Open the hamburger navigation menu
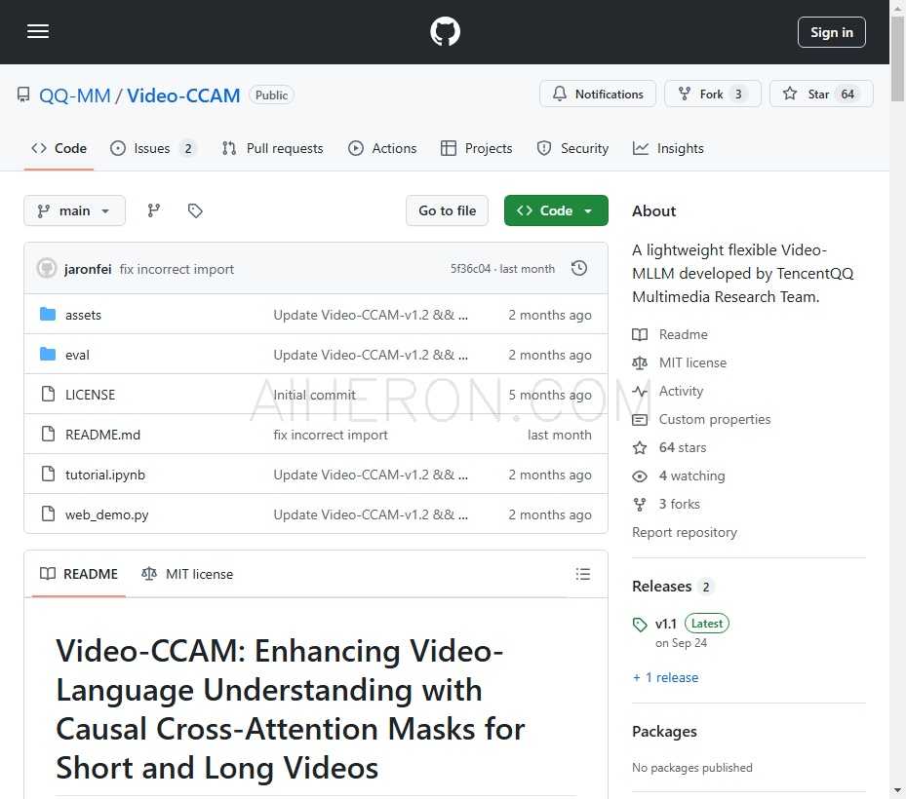The height and width of the screenshot is (799, 906). click(38, 31)
